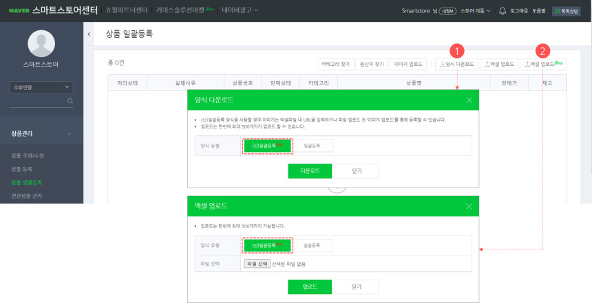Close the 엑셀 업로드 dialog with X

469,206
